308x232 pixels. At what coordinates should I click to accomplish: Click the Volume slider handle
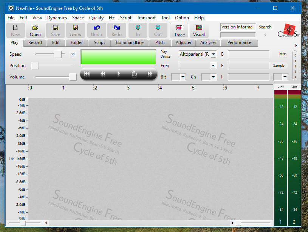click(73, 77)
